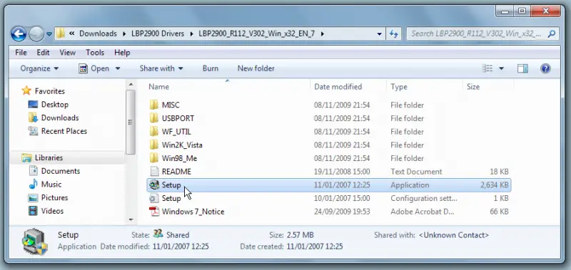Click the '24/09/2009 19:53' date cell
Image resolution: width=571 pixels, height=270 pixels.
342,212
